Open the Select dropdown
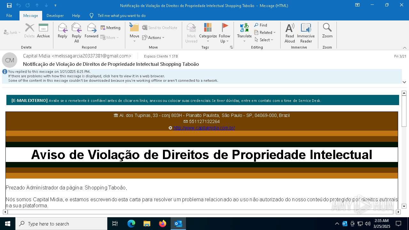This screenshot has width=409, height=230. coord(264,40)
